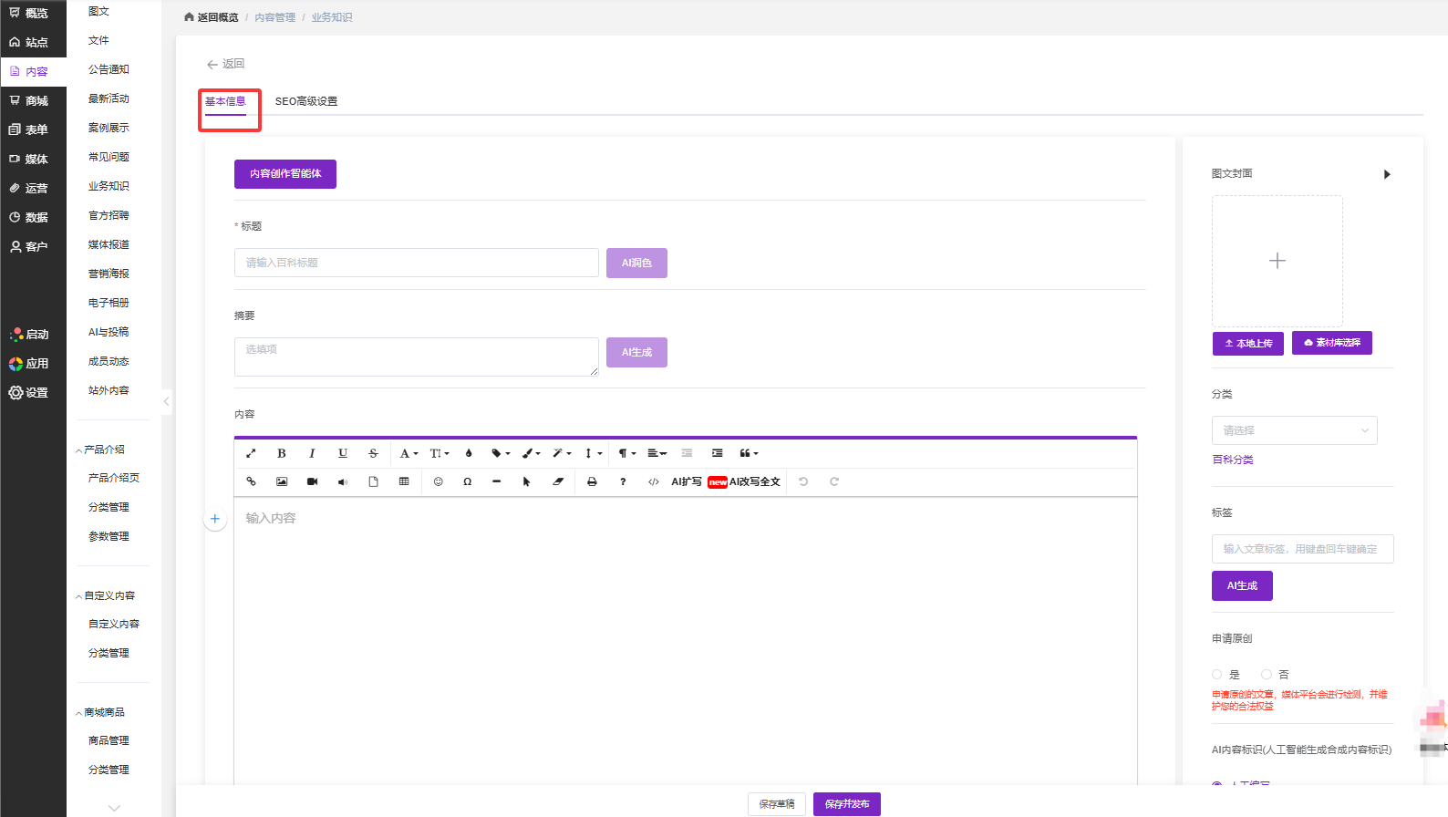Open the line height dropdown

coord(594,453)
